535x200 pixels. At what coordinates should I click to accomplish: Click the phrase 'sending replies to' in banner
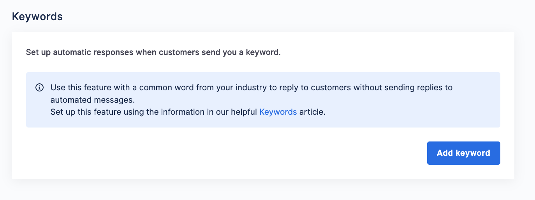pyautogui.click(x=420, y=88)
